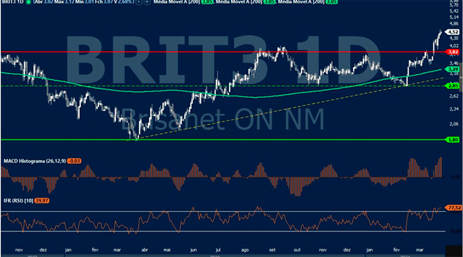Select the first Média Móvel A [200] label
The image size is (463, 257).
pyautogui.click(x=177, y=2)
